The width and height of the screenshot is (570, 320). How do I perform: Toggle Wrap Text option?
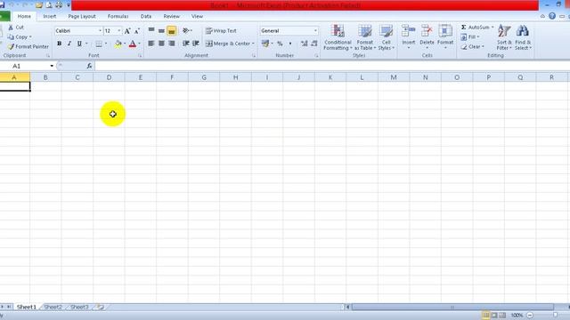click(221, 31)
